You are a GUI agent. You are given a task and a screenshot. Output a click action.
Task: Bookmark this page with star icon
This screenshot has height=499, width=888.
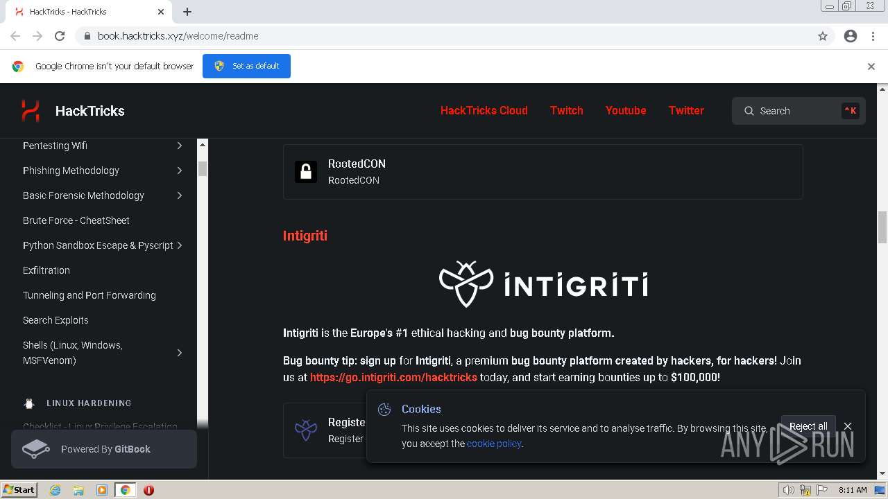(823, 36)
